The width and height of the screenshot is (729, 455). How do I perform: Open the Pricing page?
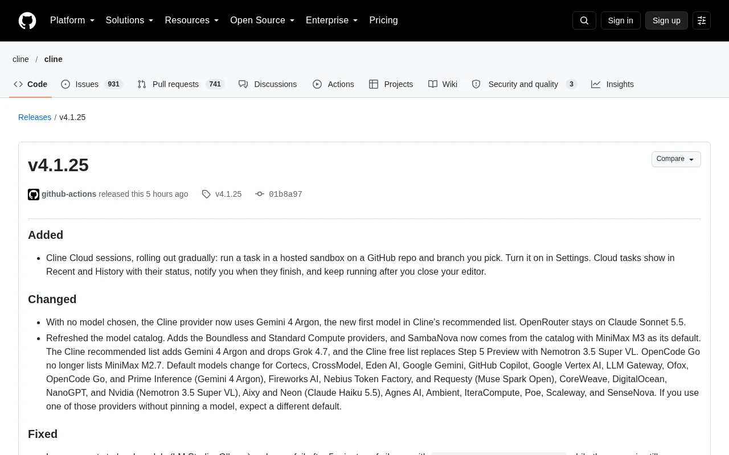point(383,20)
